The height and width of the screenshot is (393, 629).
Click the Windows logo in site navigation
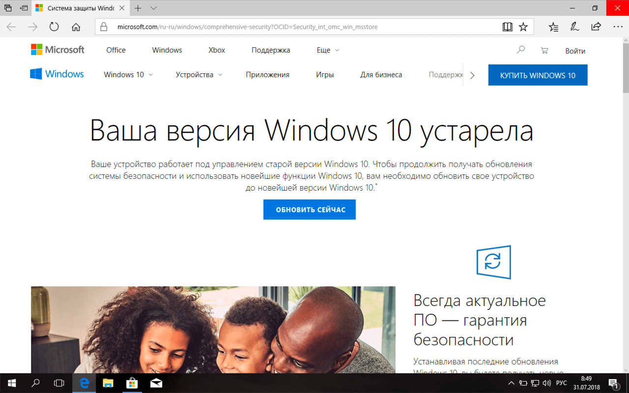point(57,74)
